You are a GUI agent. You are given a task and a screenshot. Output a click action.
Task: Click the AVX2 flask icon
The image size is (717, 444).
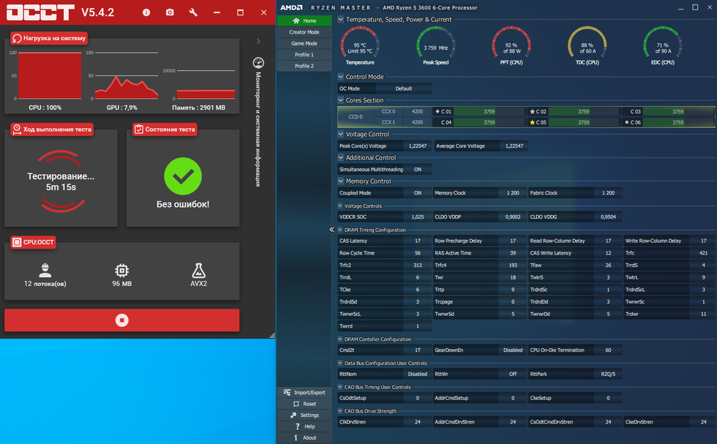(x=198, y=270)
